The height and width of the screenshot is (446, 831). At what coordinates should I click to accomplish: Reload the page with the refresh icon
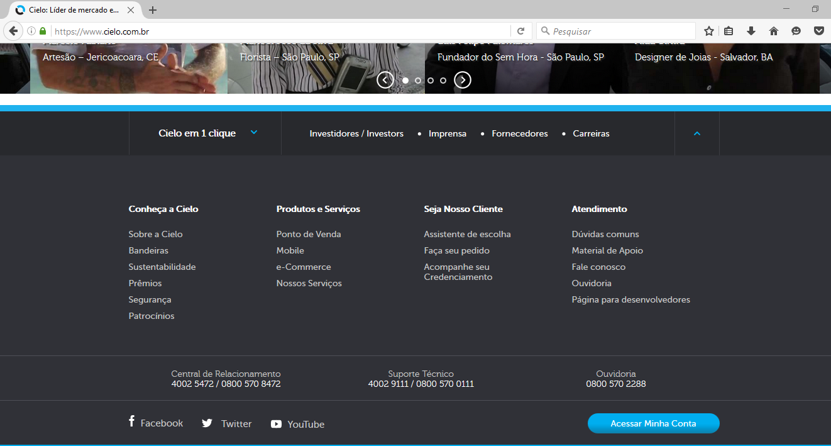click(520, 31)
